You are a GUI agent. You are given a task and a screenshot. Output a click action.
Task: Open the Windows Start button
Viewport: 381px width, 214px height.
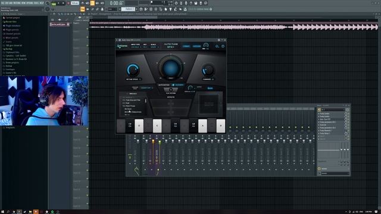click(2, 212)
